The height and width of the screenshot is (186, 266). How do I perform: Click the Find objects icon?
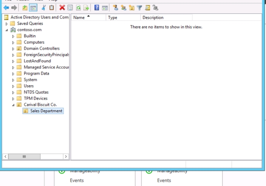click(147, 8)
